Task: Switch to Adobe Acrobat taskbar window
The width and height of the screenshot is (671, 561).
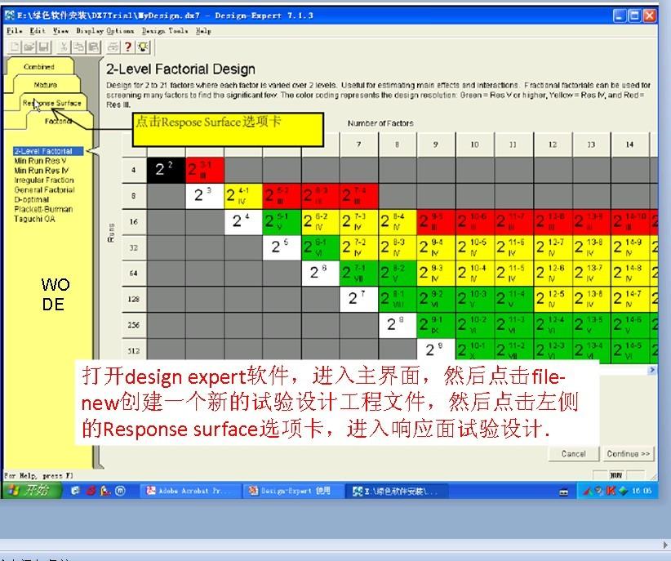Action: 189,491
